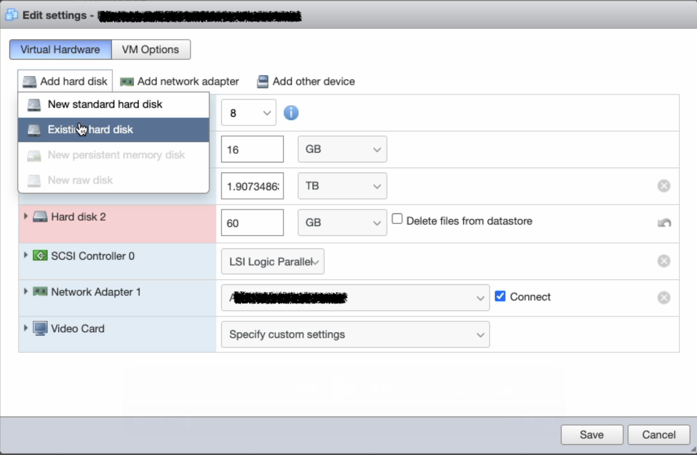
Task: Expand the Hard disk 2 row
Action: point(26,216)
